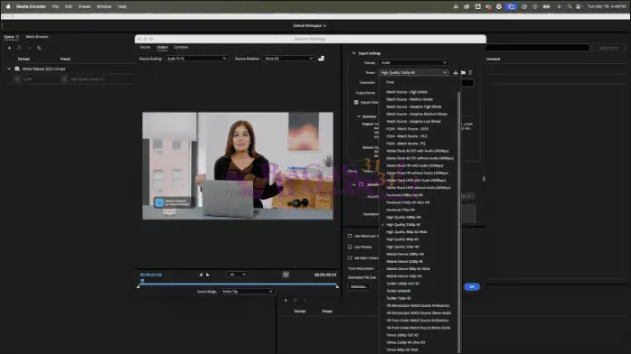Viewport: 631px width, 354px height.
Task: Select Mobile Device 720p HD preset
Action: pyautogui.click(x=403, y=276)
